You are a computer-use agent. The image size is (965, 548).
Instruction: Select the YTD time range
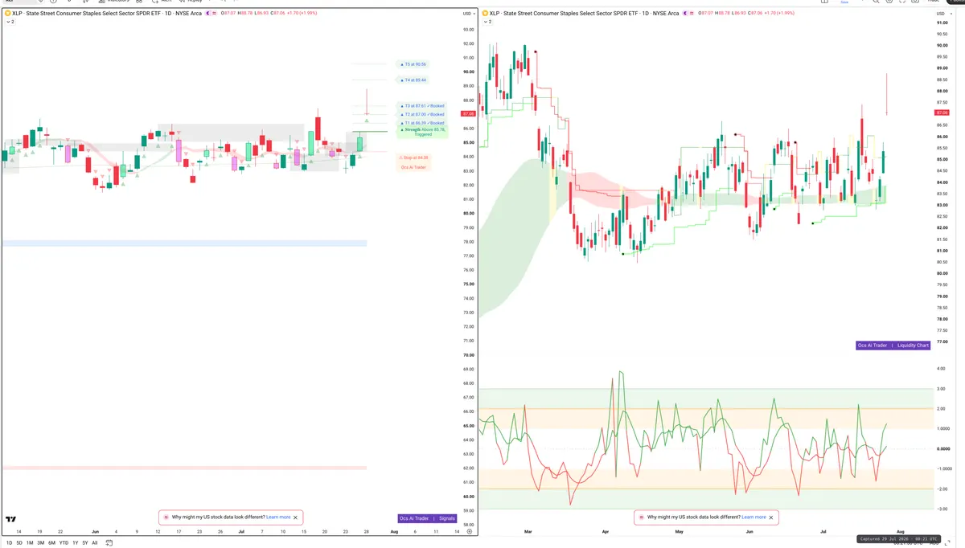point(64,543)
